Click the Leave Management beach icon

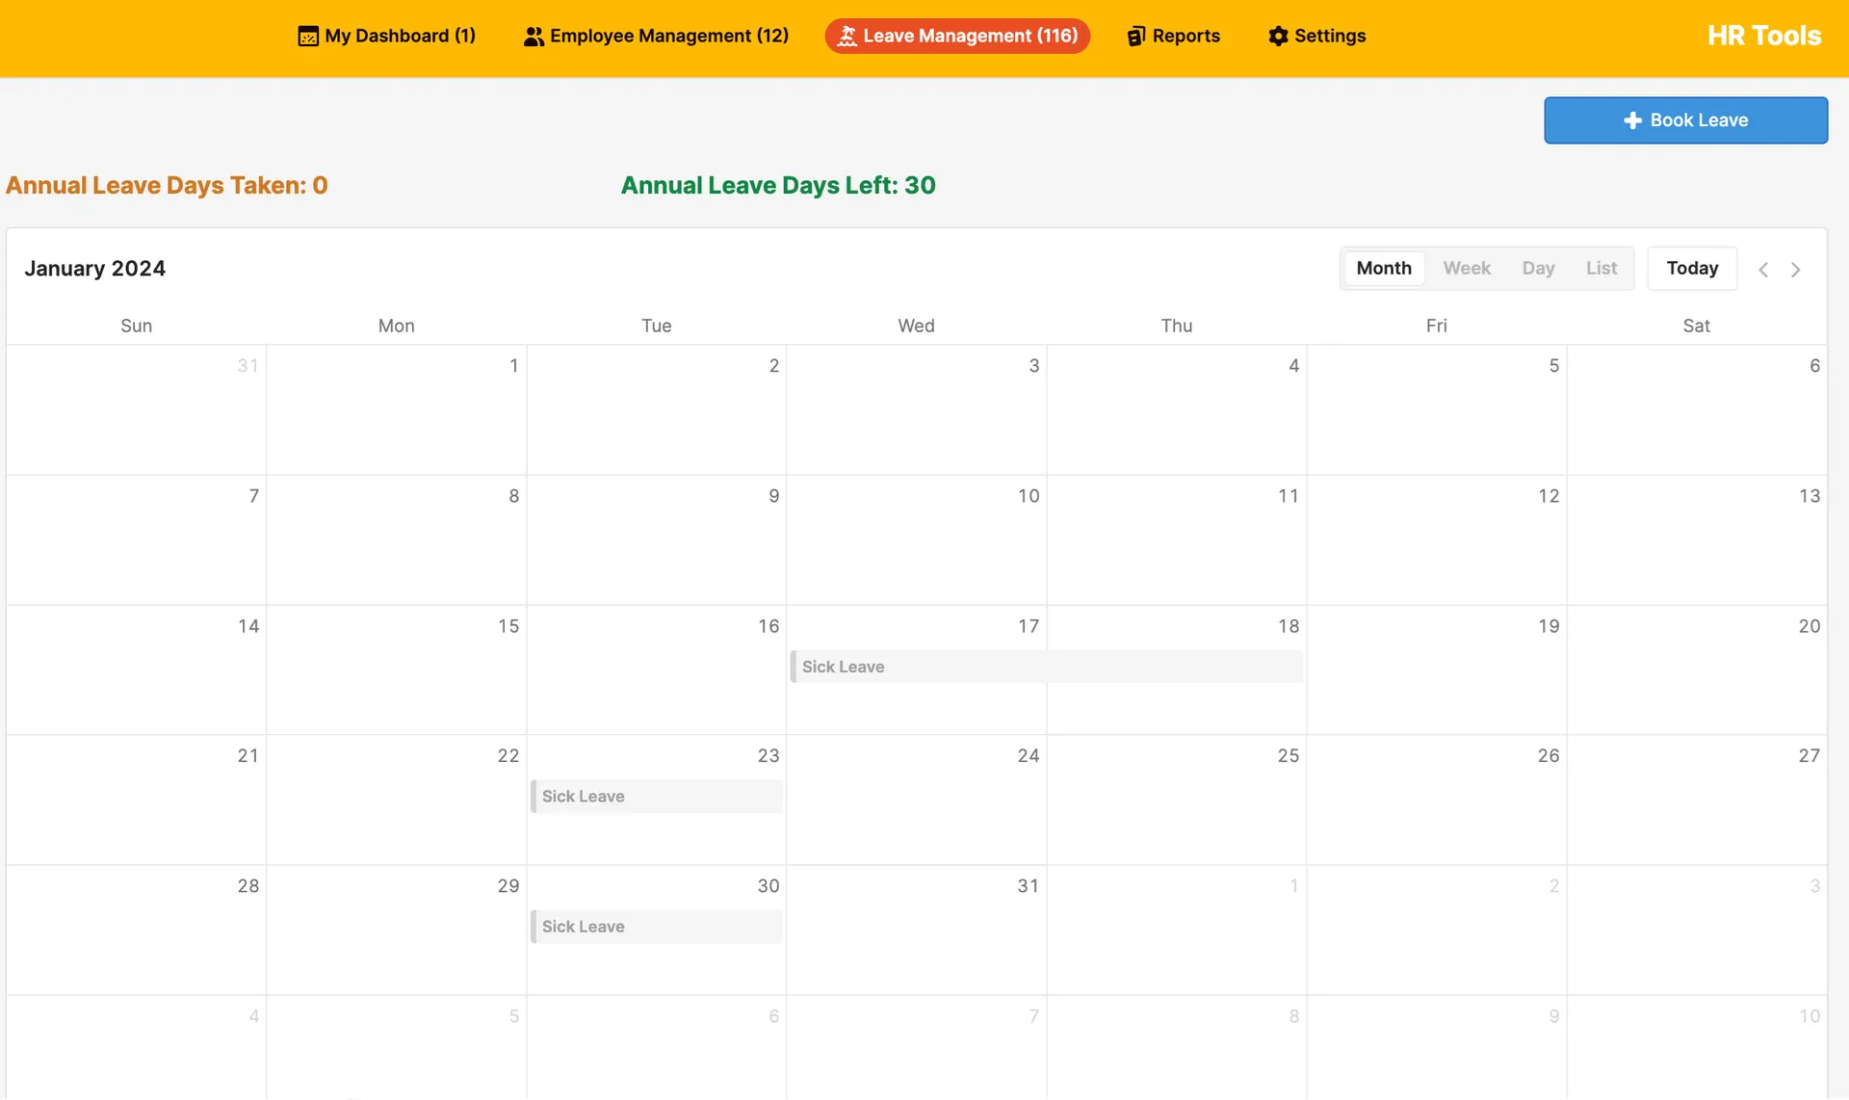847,37
